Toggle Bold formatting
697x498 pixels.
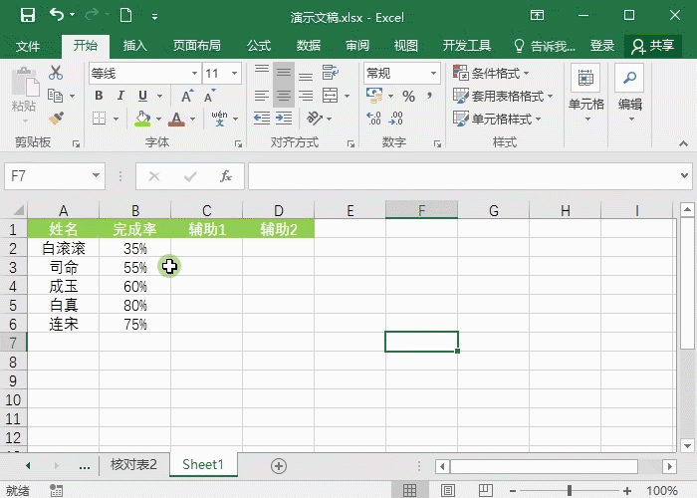pos(99,96)
